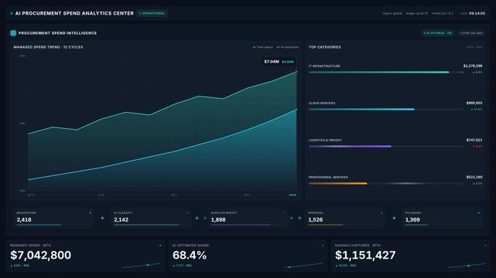
Task: Click the NOW marker on chart axis
Action: 292,195
